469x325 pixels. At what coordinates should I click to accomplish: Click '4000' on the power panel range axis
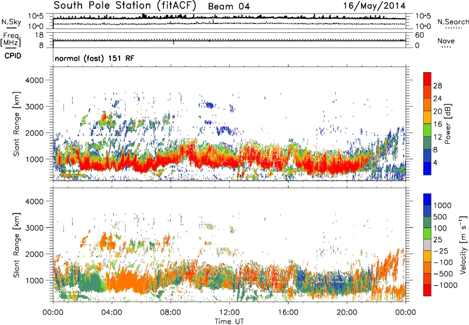pyautogui.click(x=34, y=80)
